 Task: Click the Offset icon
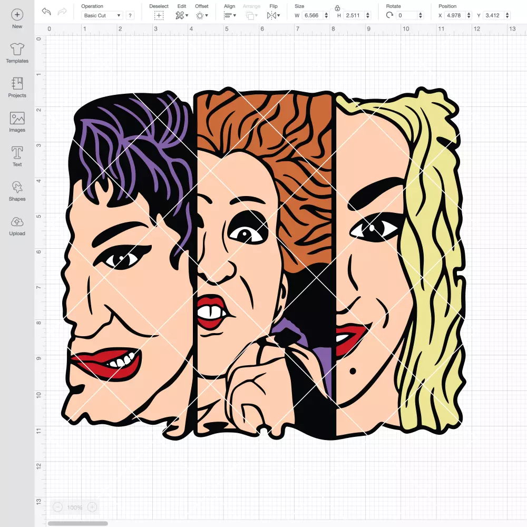tap(200, 15)
